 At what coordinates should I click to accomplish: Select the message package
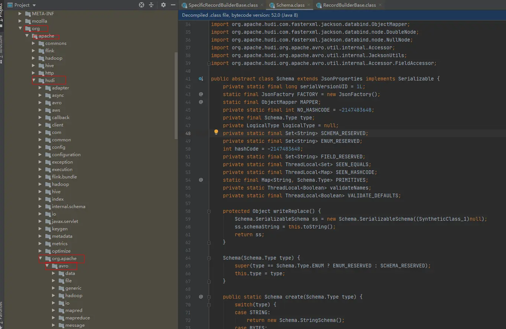tap(75, 325)
